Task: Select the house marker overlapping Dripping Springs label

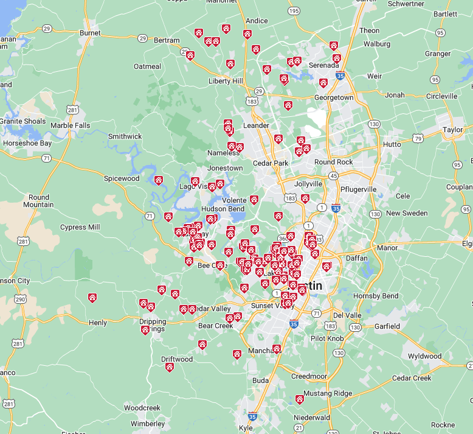Action: [x=145, y=330]
